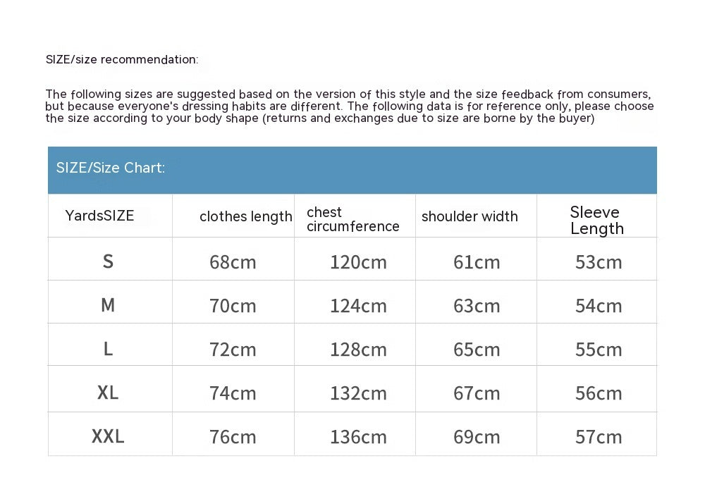This screenshot has width=705, height=499.
Task: Select the chest circumference column header
Action: pyautogui.click(x=352, y=219)
